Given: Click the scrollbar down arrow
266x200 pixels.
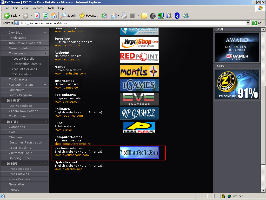Looking at the screenshot, I should (x=263, y=190).
